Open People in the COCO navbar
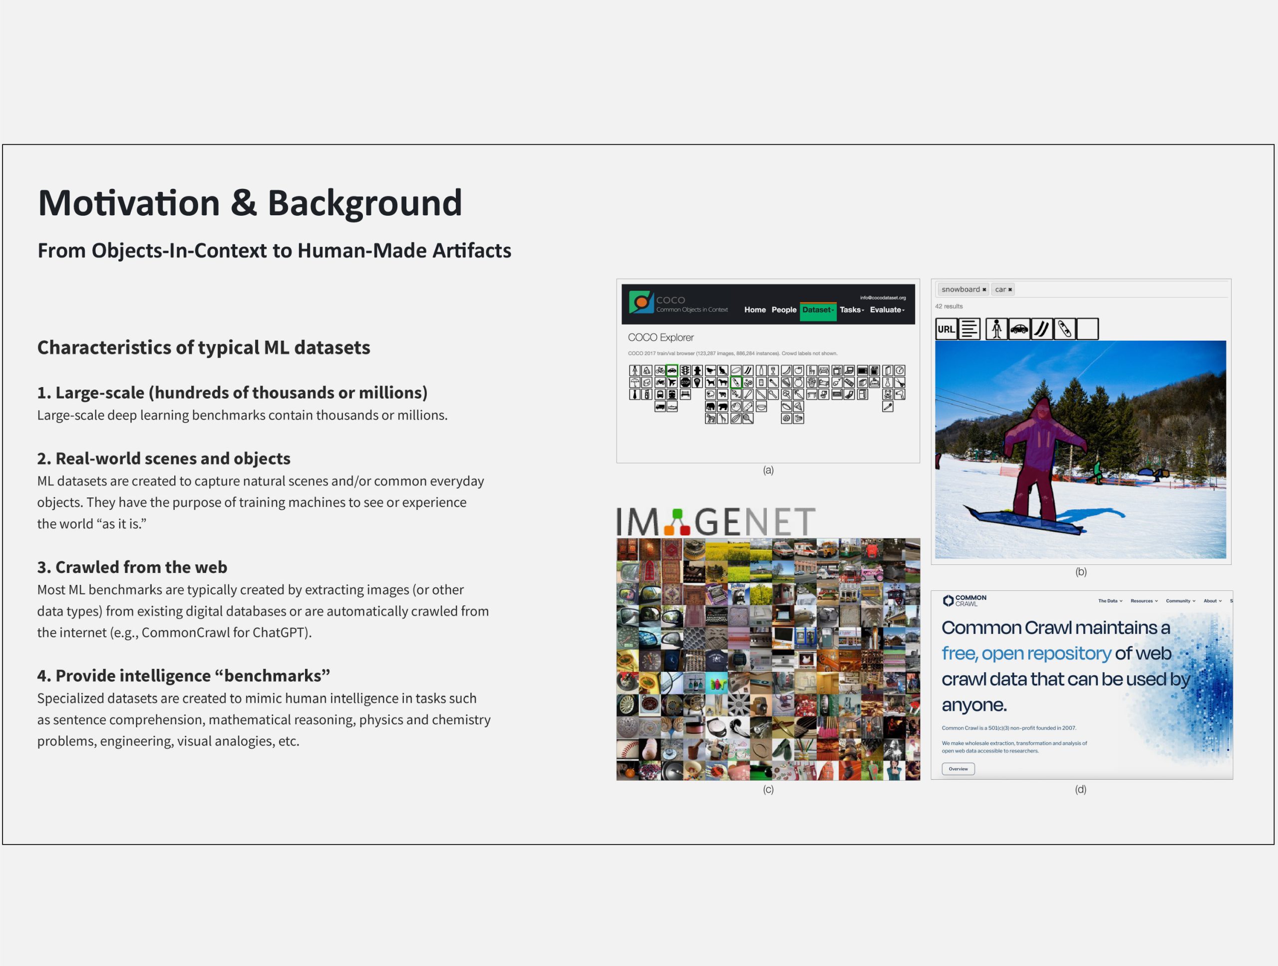 (784, 310)
